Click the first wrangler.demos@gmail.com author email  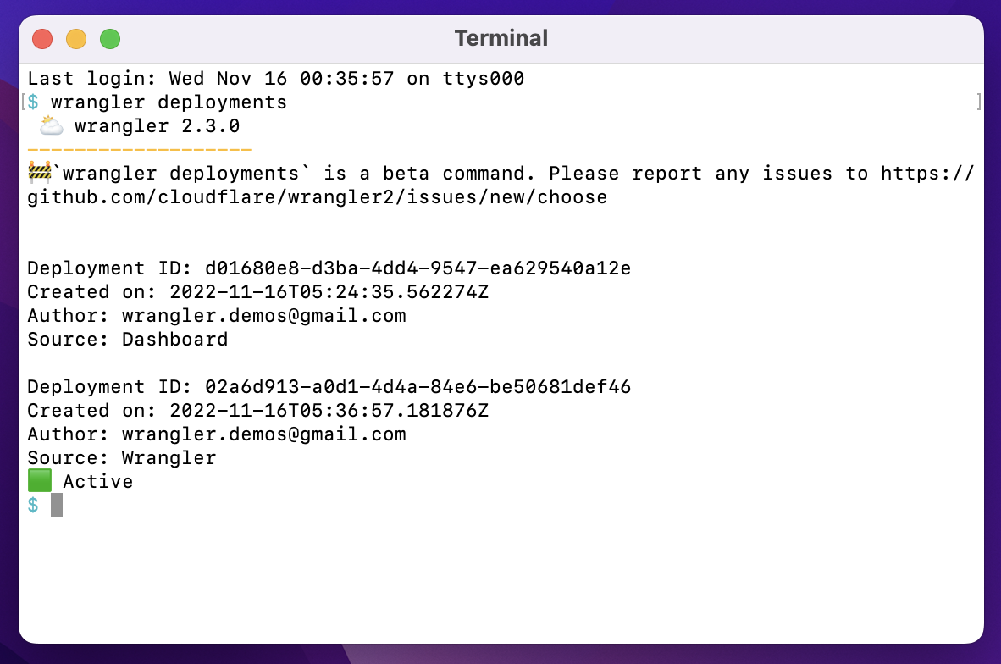(263, 316)
